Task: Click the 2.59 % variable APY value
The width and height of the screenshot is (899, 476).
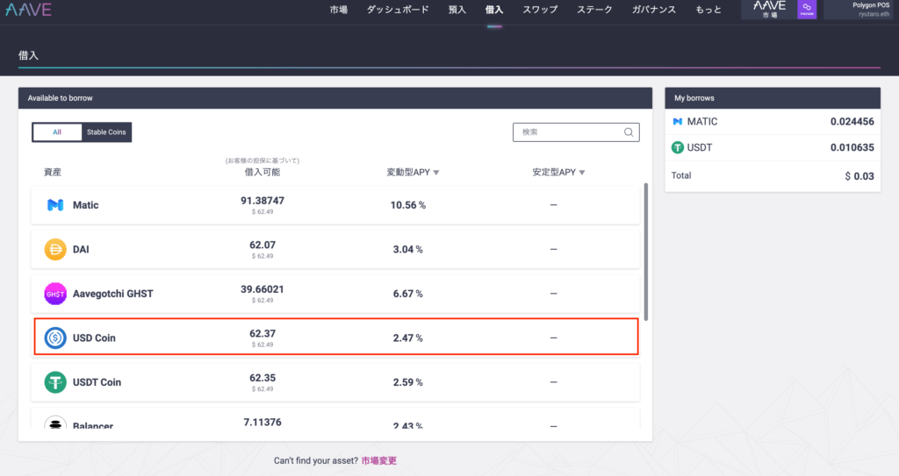Action: click(407, 382)
